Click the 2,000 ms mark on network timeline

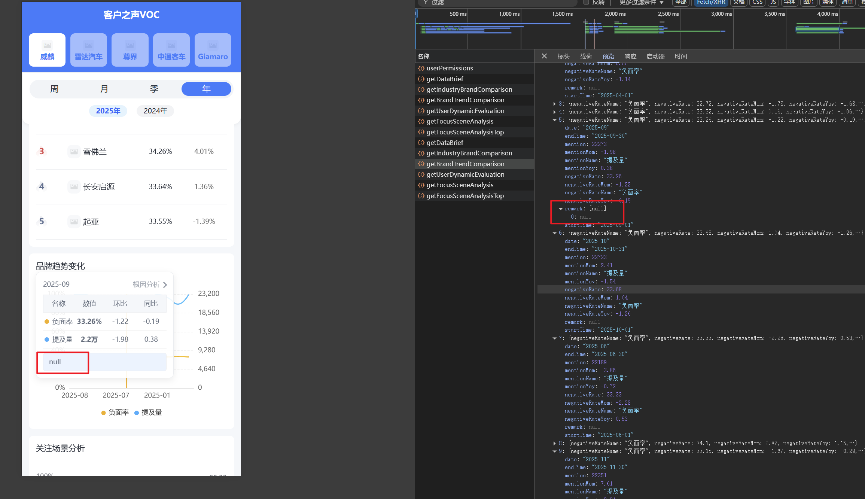click(615, 14)
